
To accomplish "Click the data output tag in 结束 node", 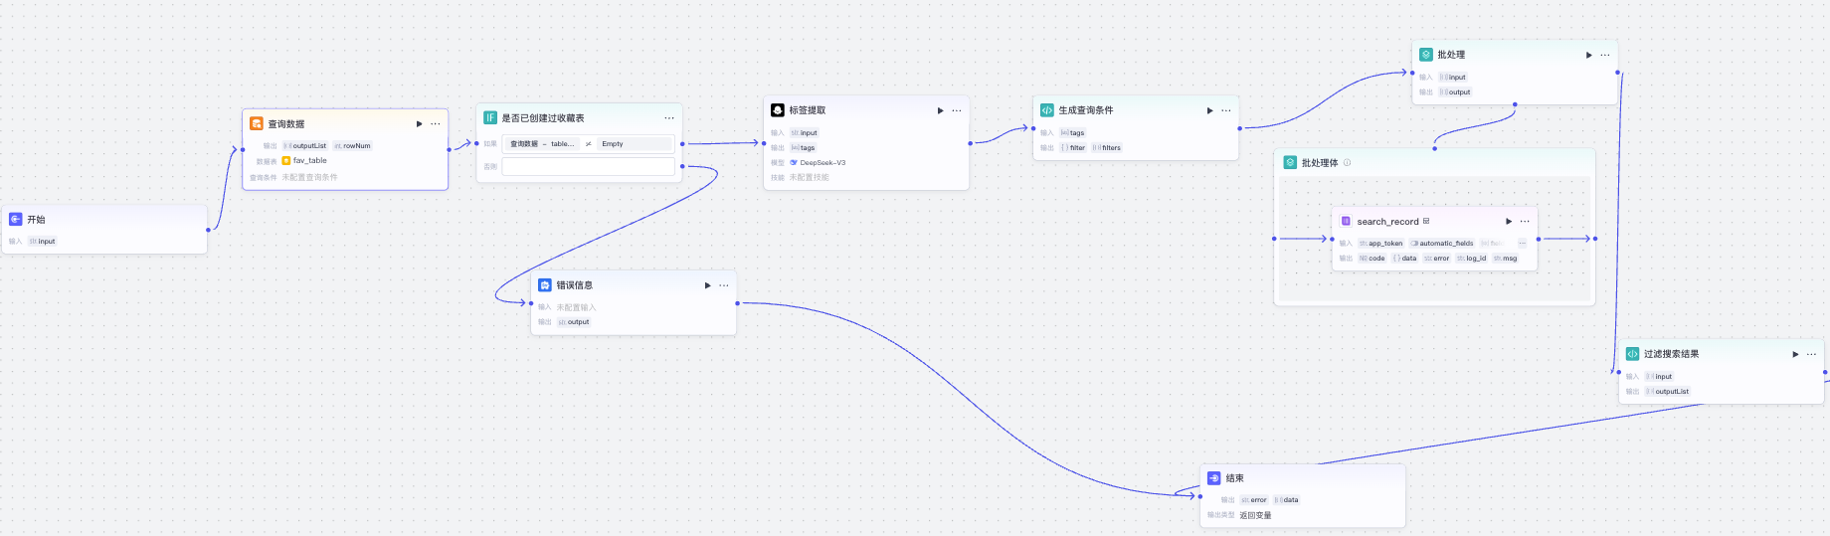I will point(1287,499).
